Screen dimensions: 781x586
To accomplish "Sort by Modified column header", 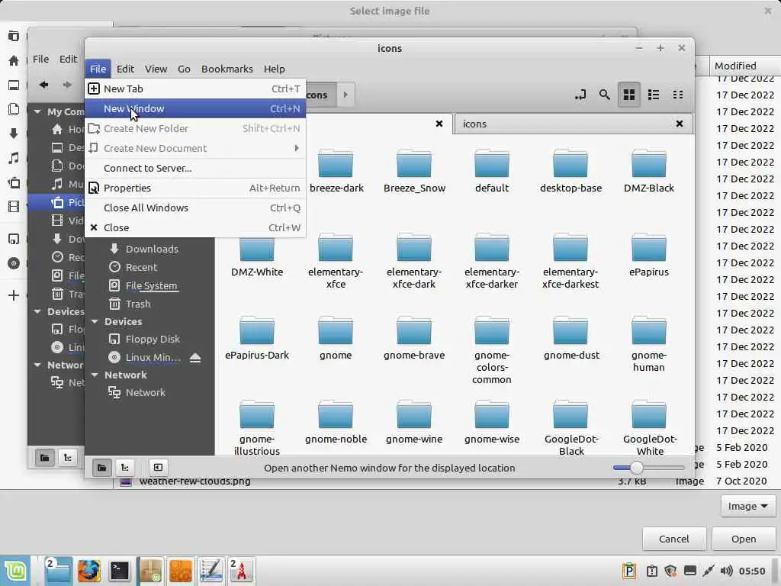I will tap(744, 66).
